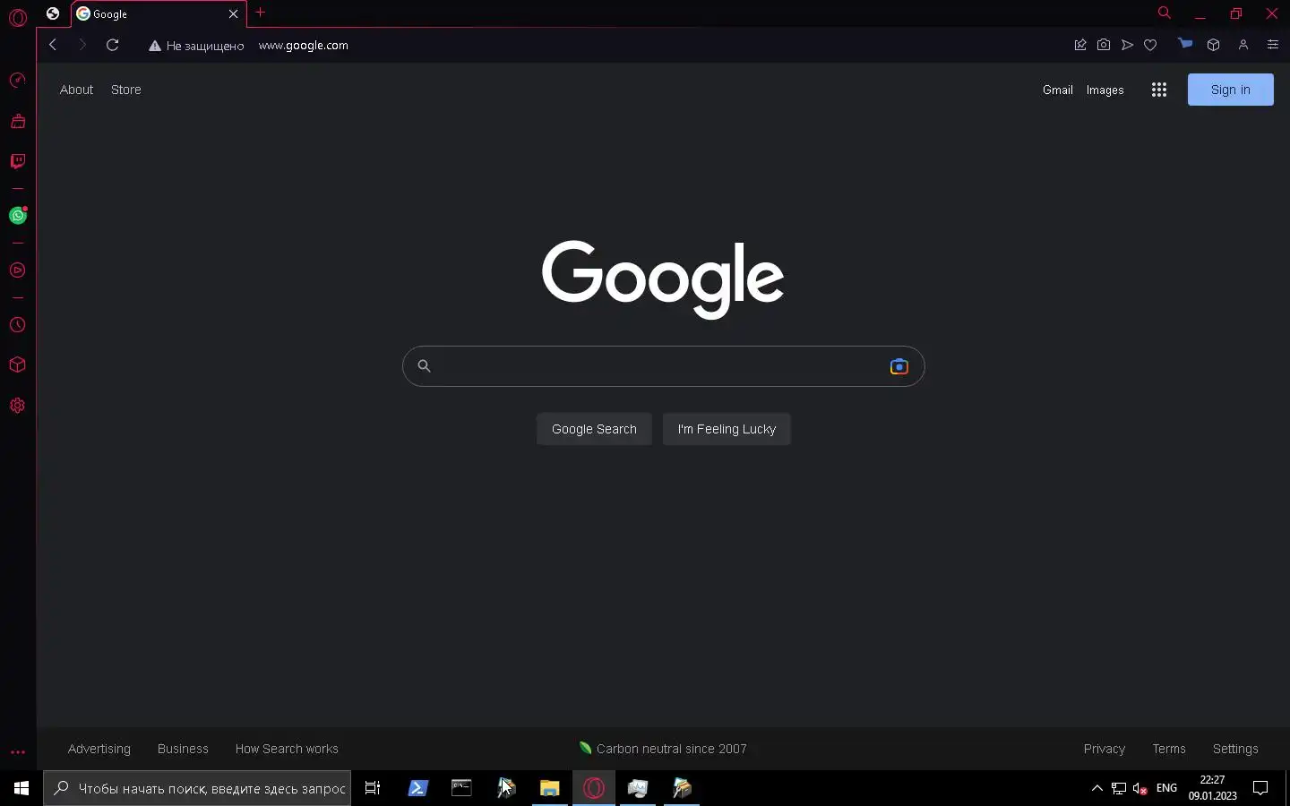
Task: Open the Gmail link
Action: (1058, 90)
